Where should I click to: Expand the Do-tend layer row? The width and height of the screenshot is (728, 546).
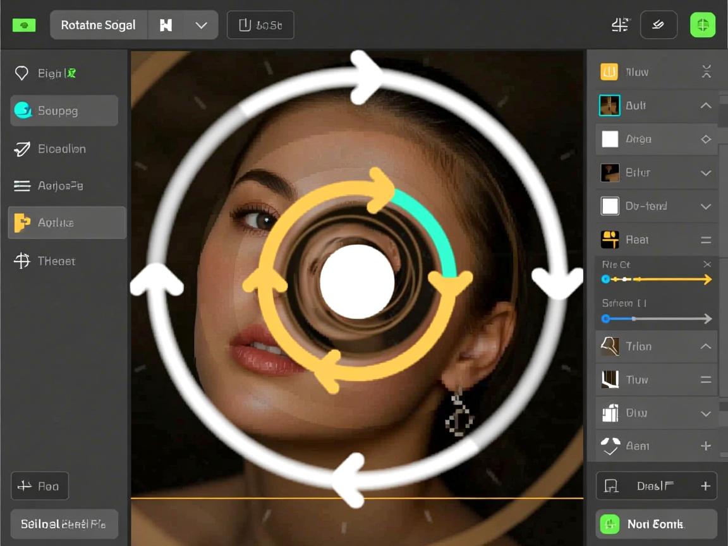[x=706, y=206]
